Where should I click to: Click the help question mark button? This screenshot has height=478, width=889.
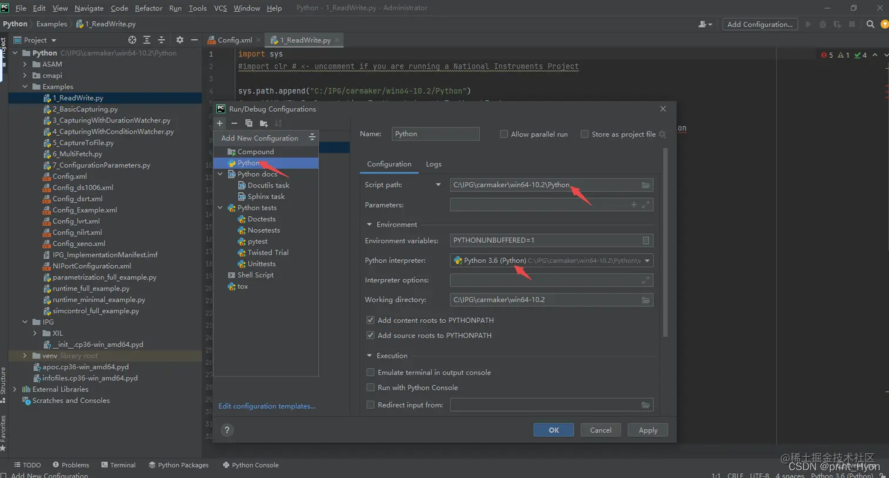pos(227,430)
